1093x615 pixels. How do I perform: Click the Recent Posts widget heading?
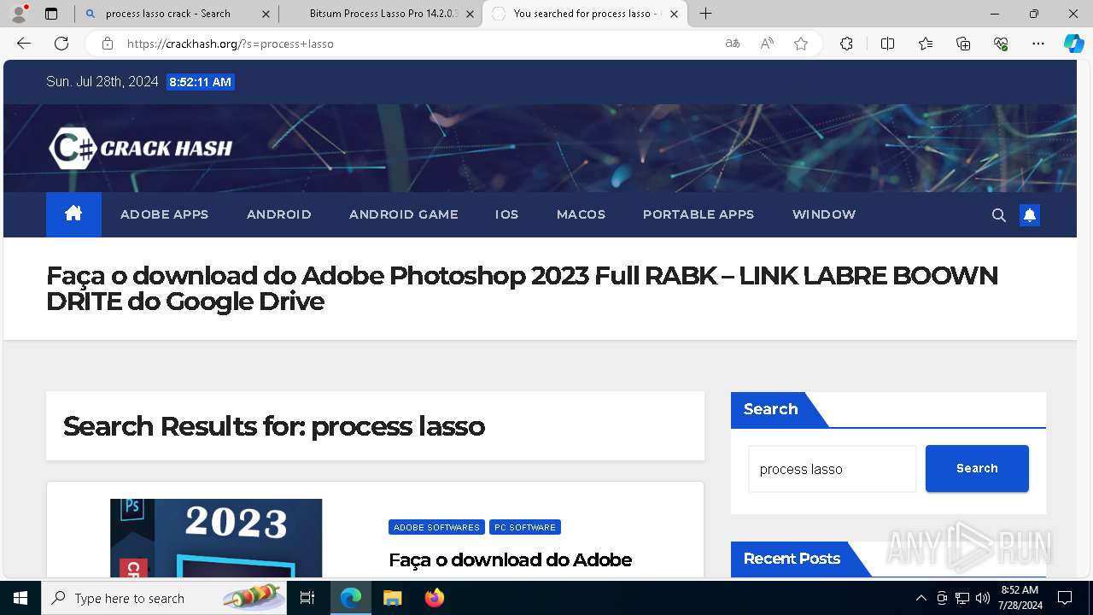792,559
